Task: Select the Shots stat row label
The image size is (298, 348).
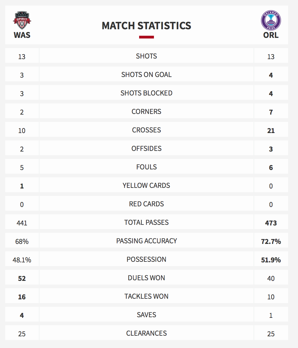Action: (146, 56)
